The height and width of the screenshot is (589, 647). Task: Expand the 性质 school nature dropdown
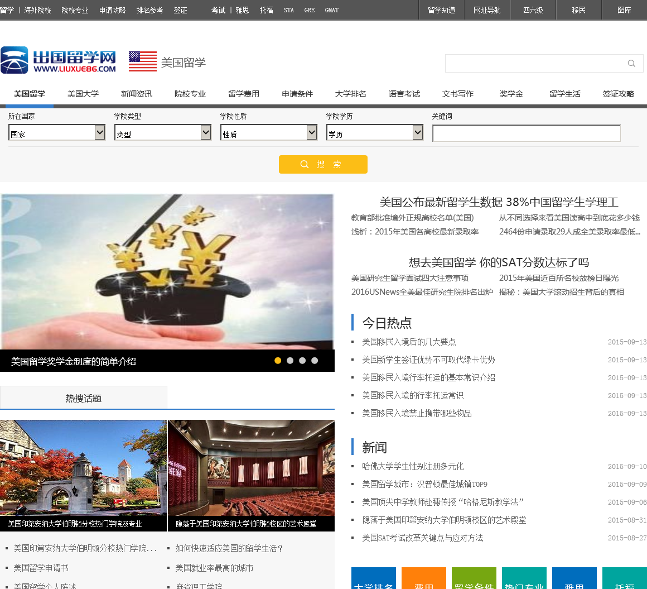pos(269,133)
